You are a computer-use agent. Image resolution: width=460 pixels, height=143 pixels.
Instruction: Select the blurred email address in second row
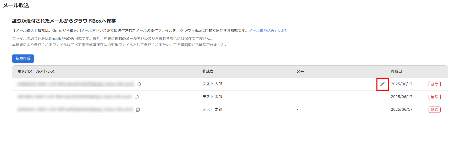(x=75, y=97)
